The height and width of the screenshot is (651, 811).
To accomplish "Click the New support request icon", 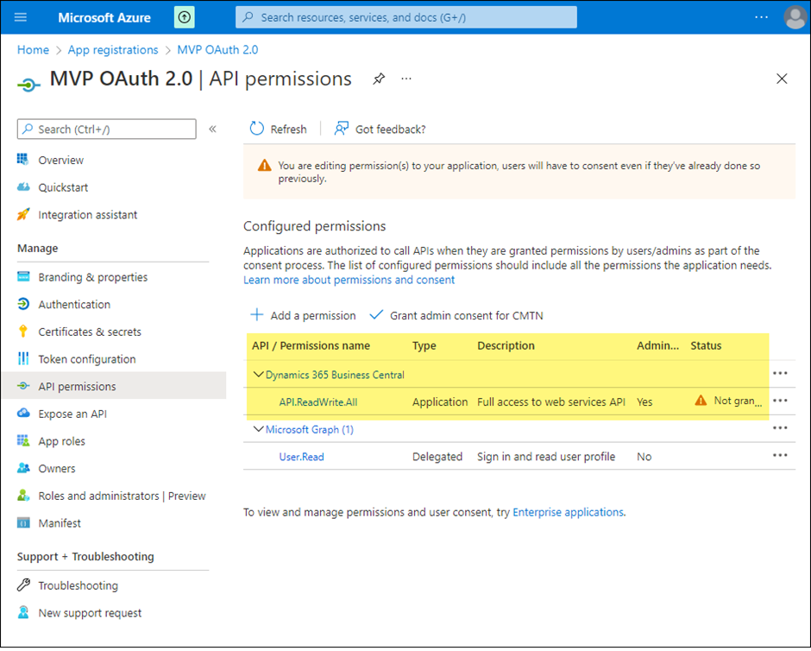I will click(x=23, y=612).
